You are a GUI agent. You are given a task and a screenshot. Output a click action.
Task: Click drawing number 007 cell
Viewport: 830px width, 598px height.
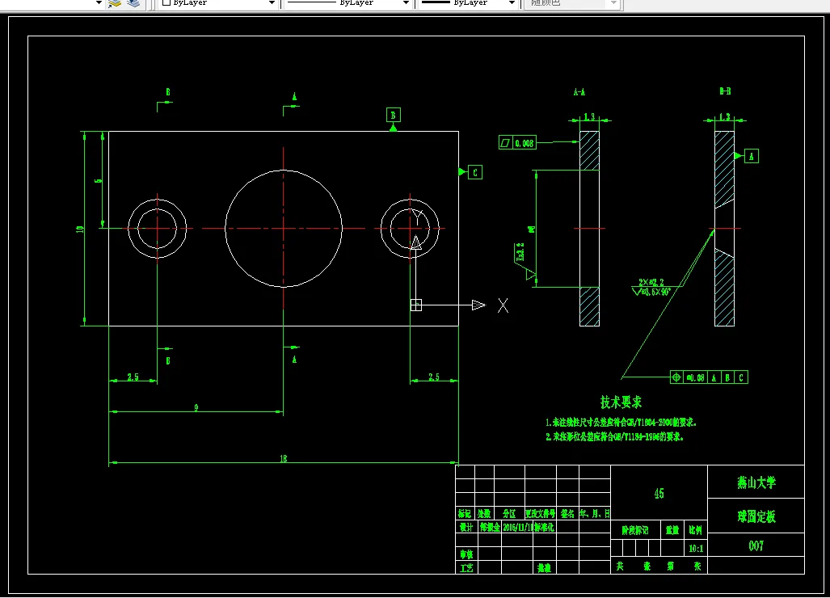point(756,545)
